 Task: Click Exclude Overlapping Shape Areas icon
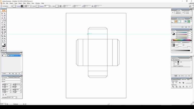[x=183, y=83]
